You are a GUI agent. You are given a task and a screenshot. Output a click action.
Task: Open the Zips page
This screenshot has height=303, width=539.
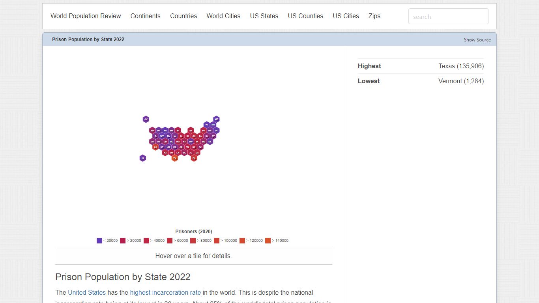374,16
